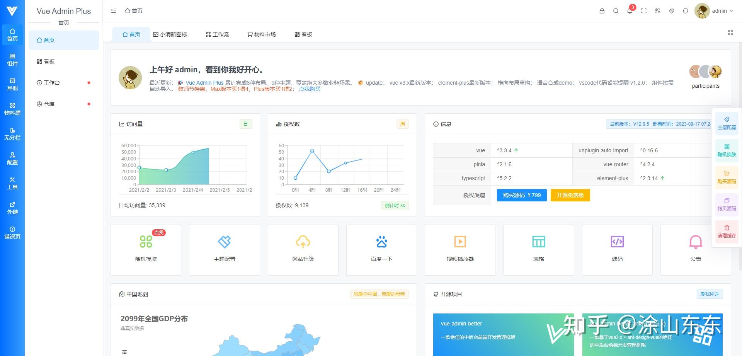Open the vue-admin-better project card
Viewport: 742px width, 356px height.
tap(504, 334)
